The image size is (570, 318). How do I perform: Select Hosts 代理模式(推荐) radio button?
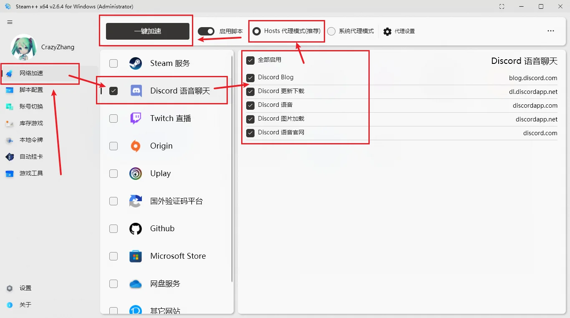[x=257, y=31]
